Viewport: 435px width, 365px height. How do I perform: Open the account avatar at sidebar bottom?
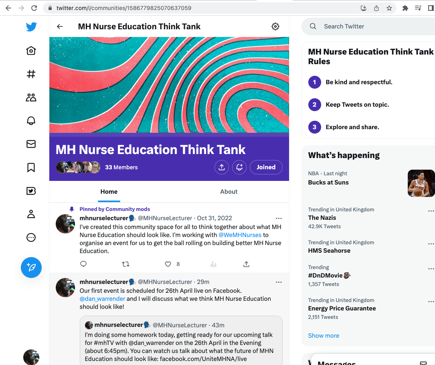(x=31, y=357)
